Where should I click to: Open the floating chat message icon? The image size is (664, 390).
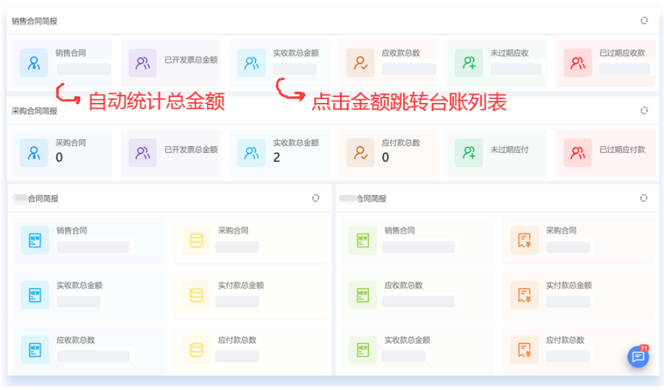pos(638,357)
